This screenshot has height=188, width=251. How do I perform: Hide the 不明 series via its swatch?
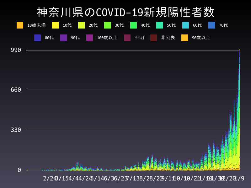tap(127, 38)
